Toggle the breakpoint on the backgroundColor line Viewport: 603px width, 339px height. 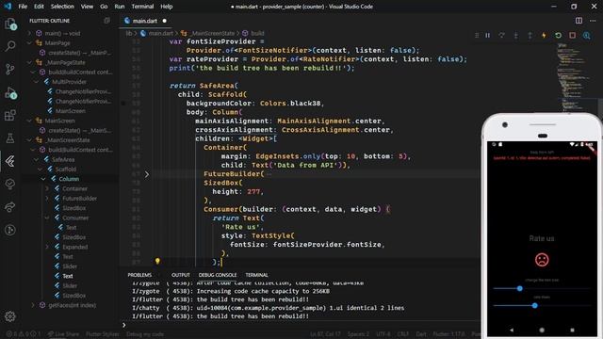click(123, 103)
